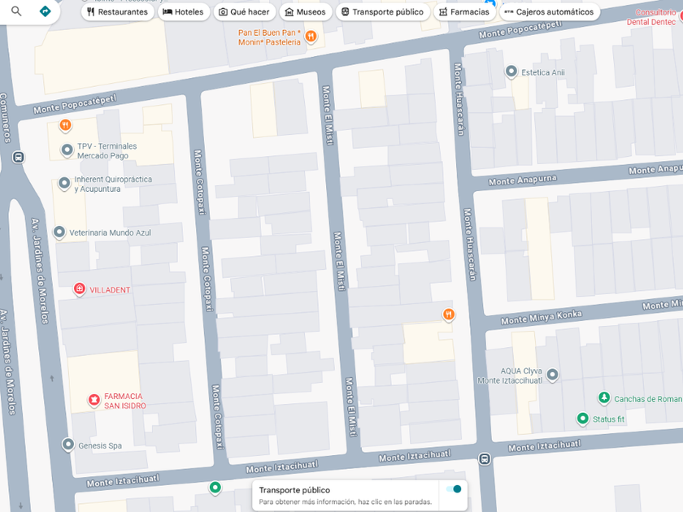This screenshot has height=512, width=683.
Task: Show nearby Farmacias
Action: 463,12
